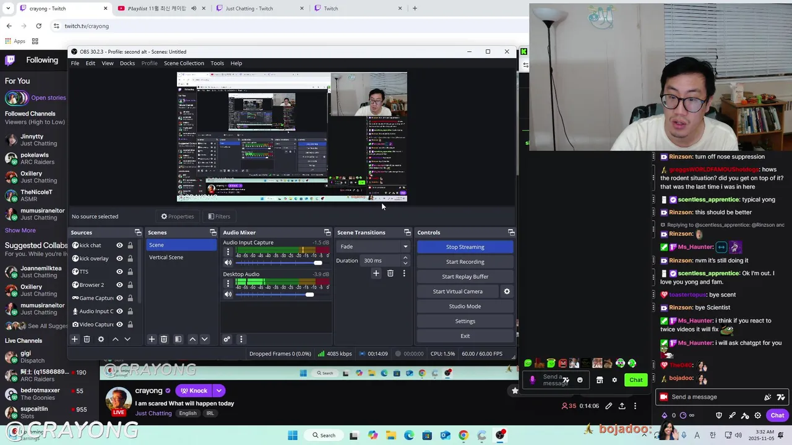Click OBS preview canvas thumbnail
This screenshot has height=445, width=792.
[x=292, y=137]
